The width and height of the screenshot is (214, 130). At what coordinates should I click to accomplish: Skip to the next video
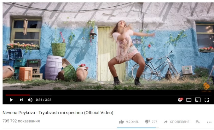(21, 100)
